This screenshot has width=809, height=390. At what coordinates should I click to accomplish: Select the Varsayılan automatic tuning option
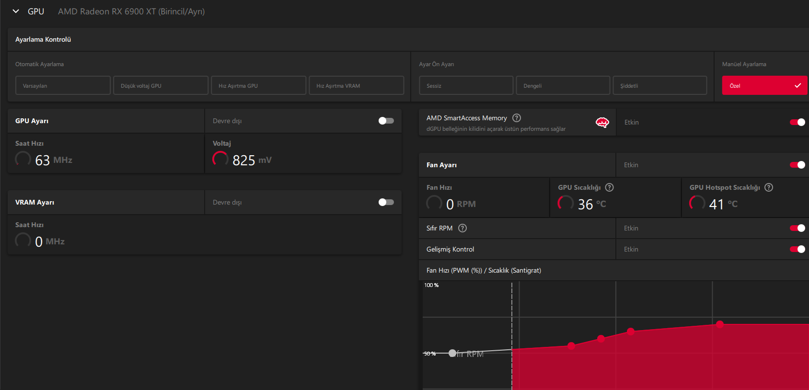63,86
